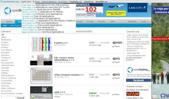Screen dimensions: 169x99
Task: Select Wine-Apps.org from the dropdown
Action: point(29,27)
